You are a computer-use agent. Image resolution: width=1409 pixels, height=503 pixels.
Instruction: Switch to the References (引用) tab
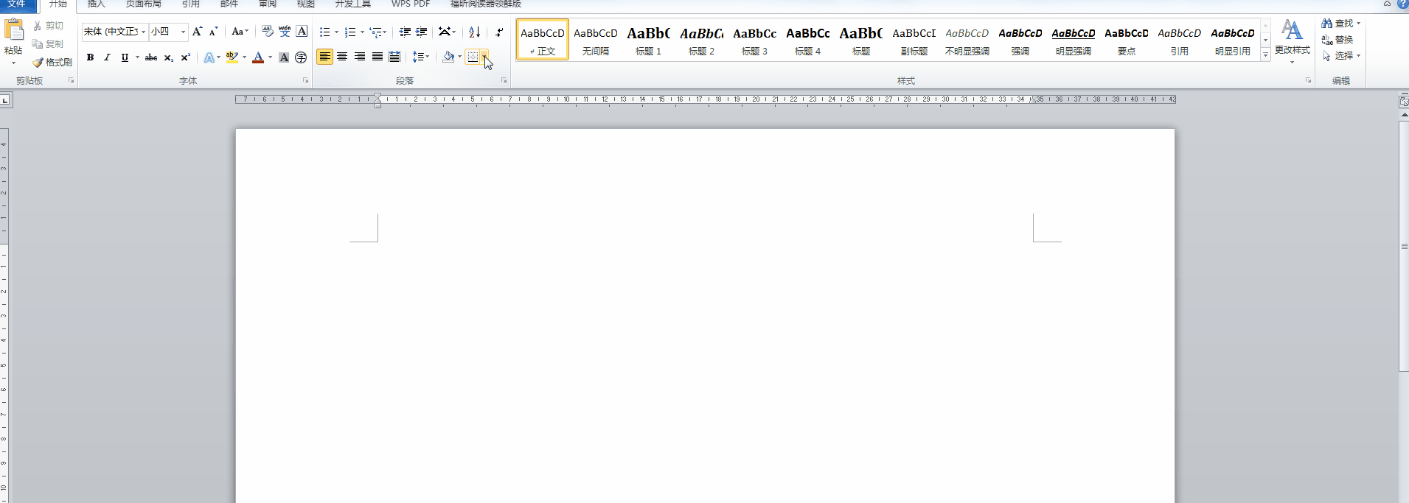[191, 4]
